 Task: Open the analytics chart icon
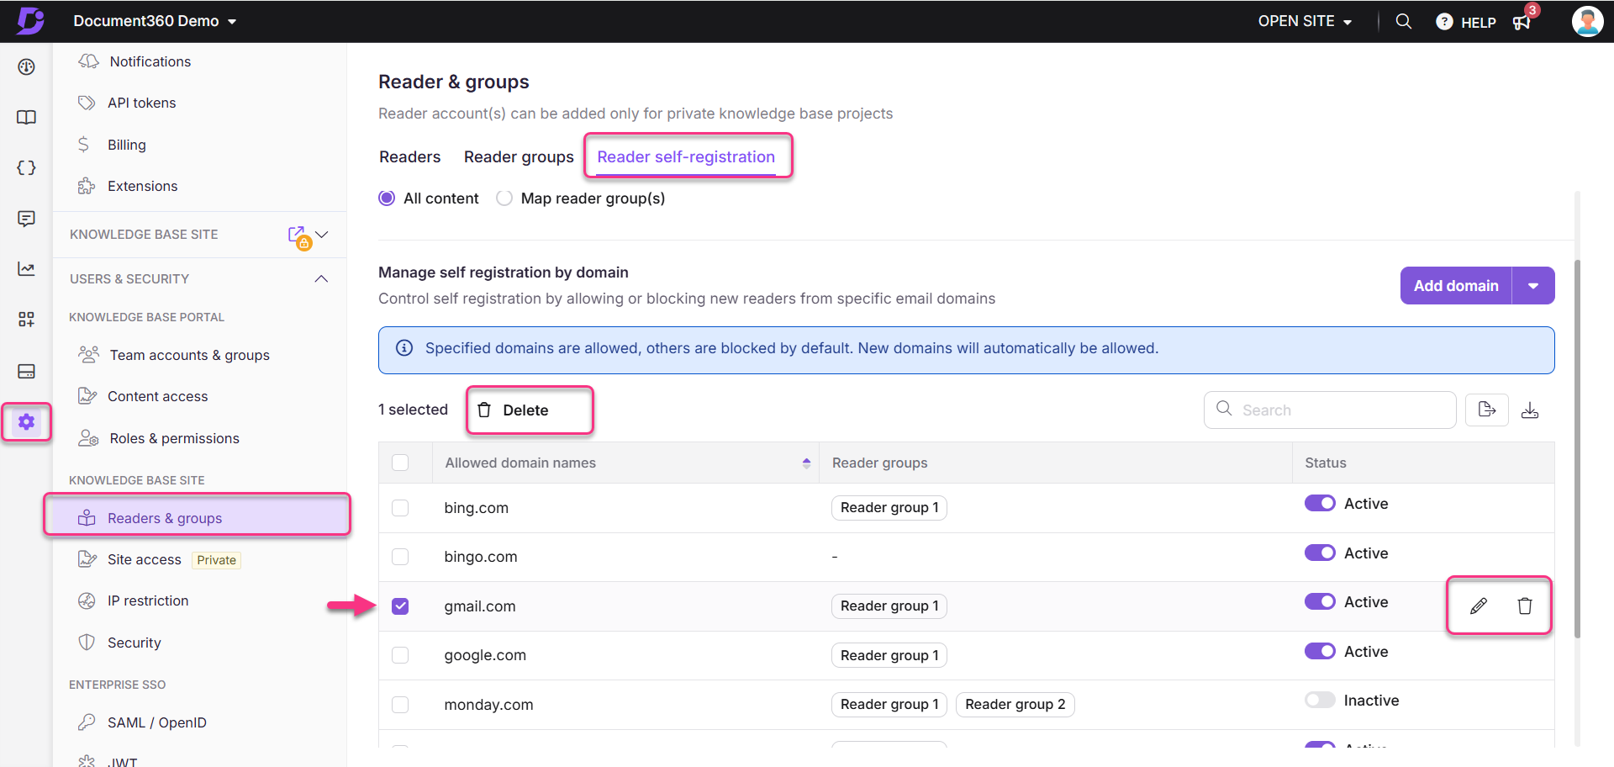[26, 269]
